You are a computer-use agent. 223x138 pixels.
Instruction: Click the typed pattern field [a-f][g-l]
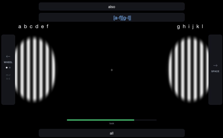pos(112,17)
